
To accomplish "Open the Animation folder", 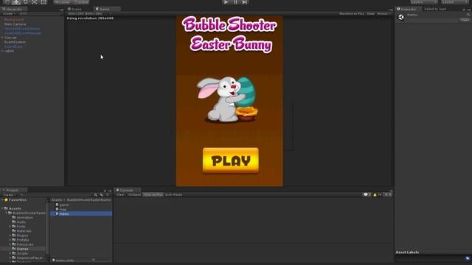I will [23, 218].
